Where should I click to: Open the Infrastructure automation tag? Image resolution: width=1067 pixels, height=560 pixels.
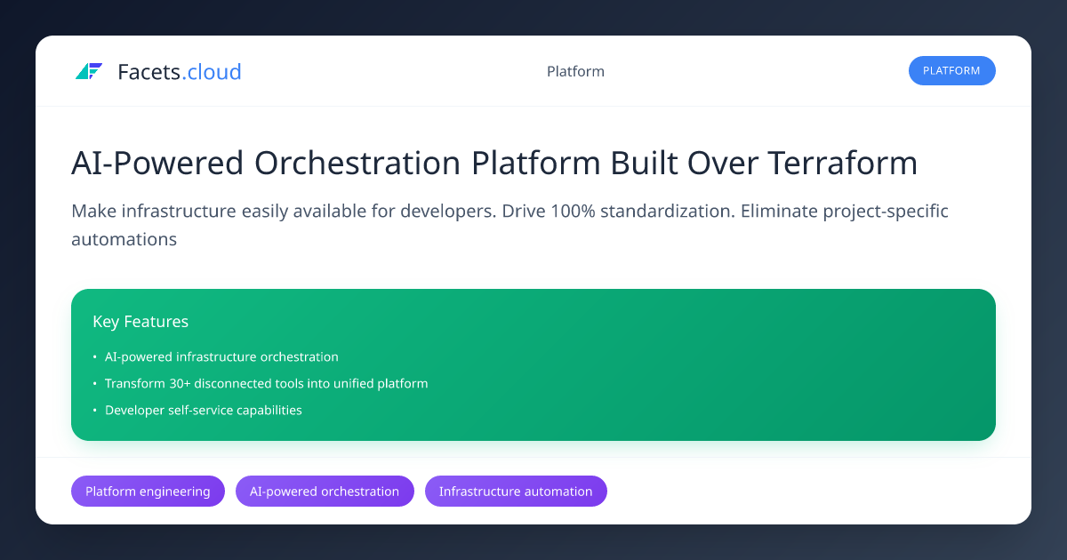point(516,492)
